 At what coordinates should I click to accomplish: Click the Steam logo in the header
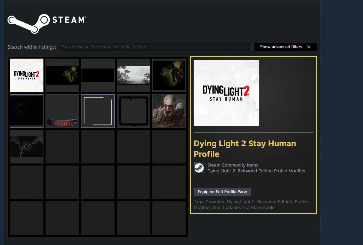coord(47,24)
